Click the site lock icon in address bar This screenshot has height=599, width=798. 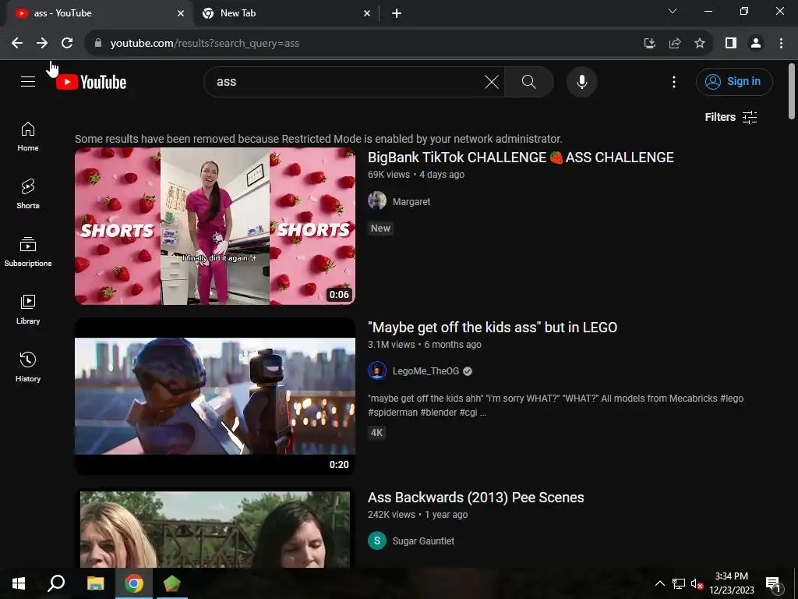(x=98, y=44)
